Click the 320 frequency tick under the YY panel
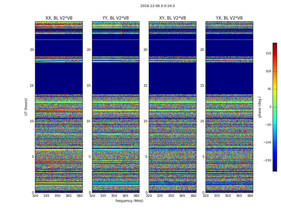The height and width of the screenshot is (214, 281). (x=92, y=196)
